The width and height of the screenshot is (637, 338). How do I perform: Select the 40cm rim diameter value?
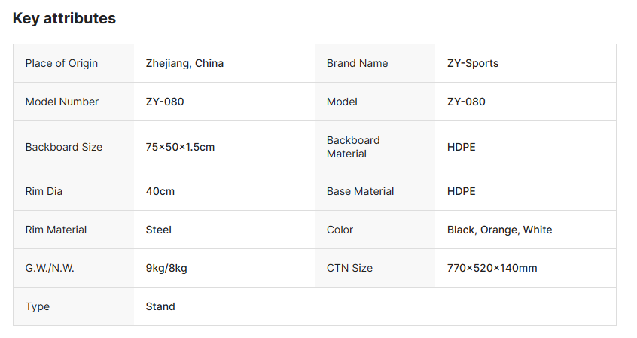(160, 191)
